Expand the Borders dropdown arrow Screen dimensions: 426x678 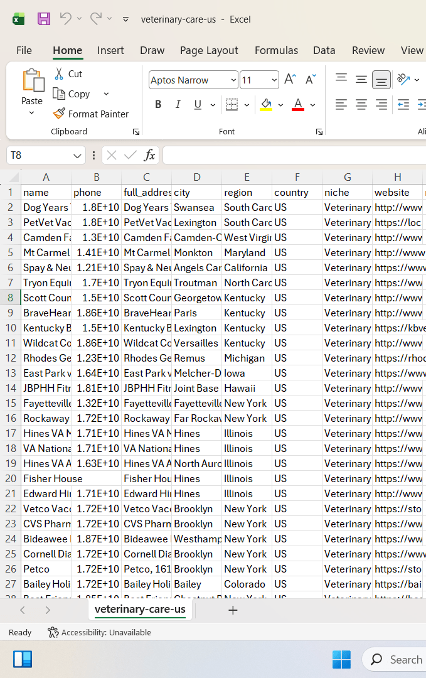pos(247,105)
